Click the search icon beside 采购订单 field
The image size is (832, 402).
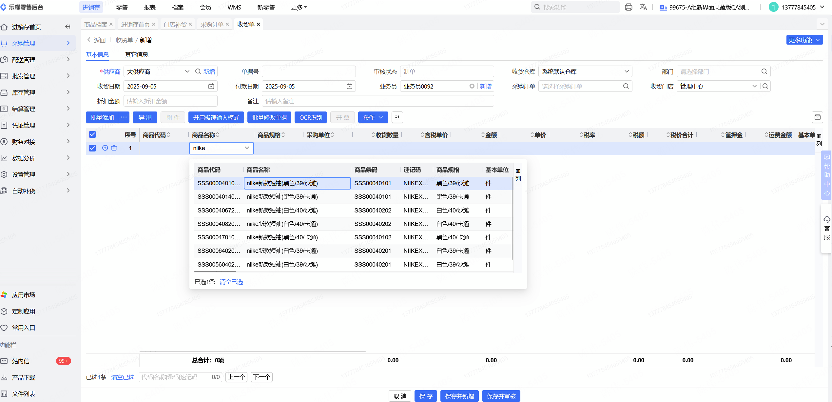(626, 86)
